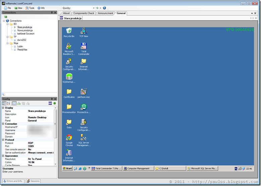
Task: Open the Errors and Info tab
Action: (x=13, y=181)
